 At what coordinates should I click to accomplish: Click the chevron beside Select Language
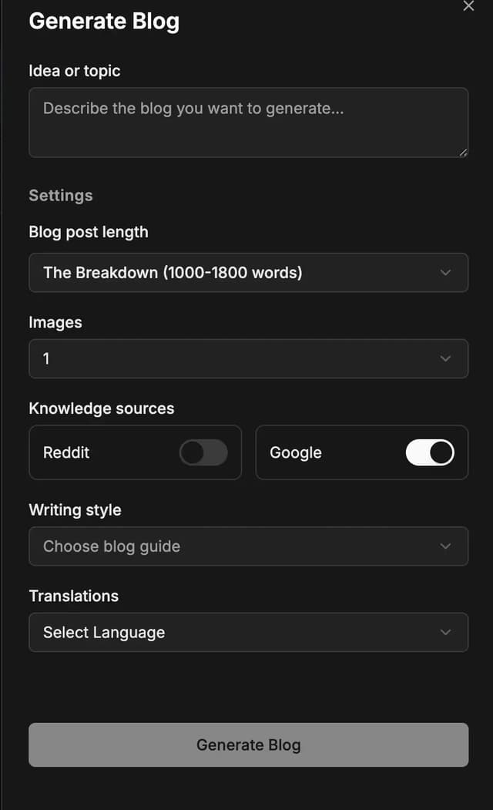tap(445, 632)
